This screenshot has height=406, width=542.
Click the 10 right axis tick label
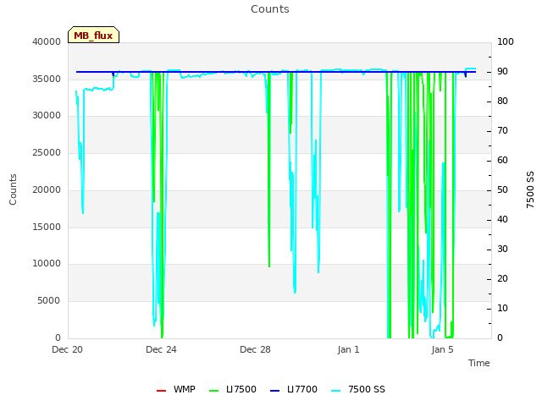click(502, 308)
